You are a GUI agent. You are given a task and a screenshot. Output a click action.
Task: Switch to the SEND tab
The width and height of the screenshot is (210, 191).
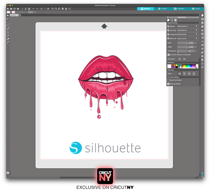[196, 9]
